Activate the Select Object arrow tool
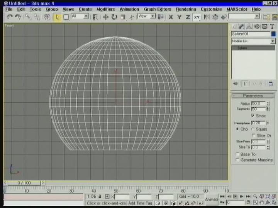 coord(57,17)
